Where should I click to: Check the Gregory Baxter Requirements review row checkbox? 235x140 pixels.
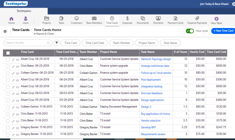click(8, 134)
